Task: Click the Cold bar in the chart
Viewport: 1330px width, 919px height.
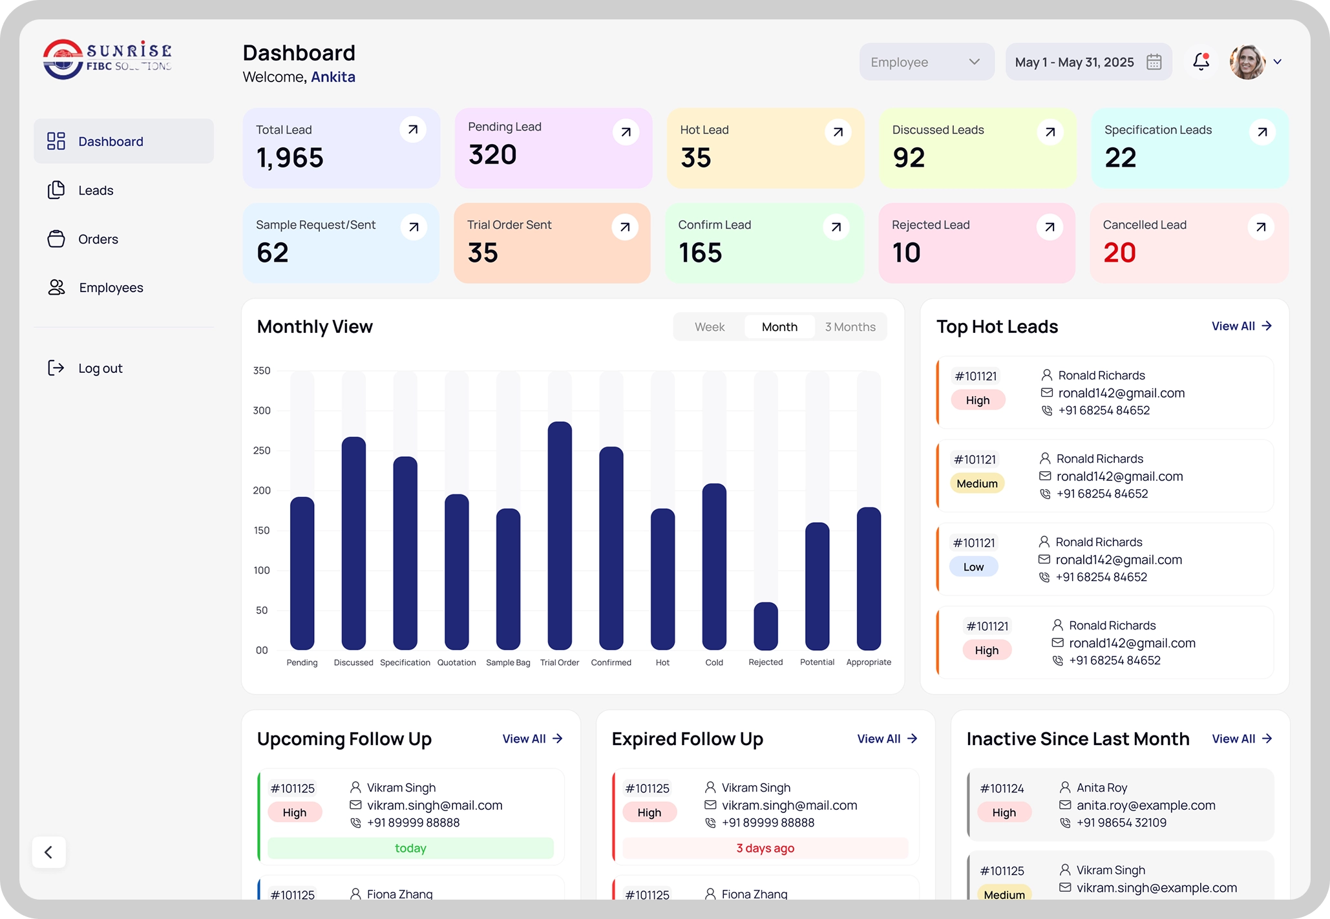Action: (714, 567)
